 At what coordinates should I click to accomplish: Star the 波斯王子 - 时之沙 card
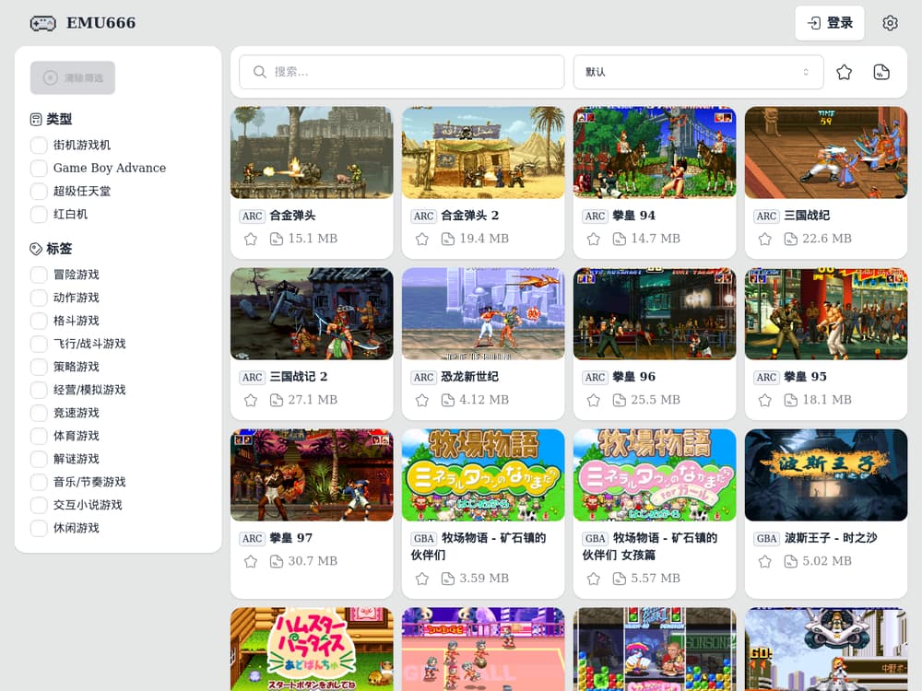(x=765, y=561)
